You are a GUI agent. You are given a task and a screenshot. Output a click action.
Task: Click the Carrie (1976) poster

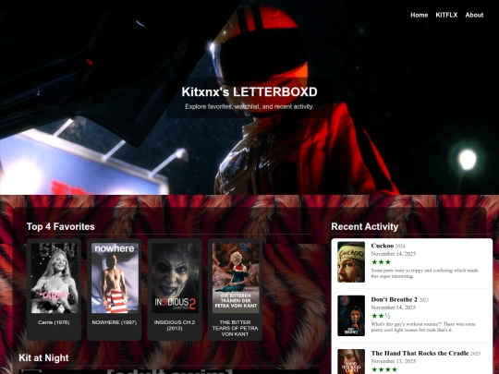pos(55,278)
